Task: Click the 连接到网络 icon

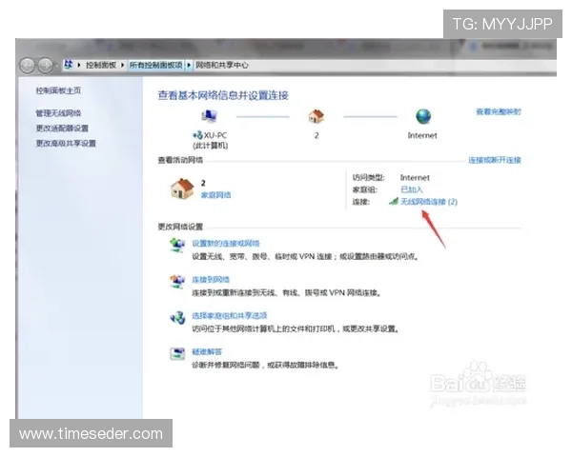Action: point(177,282)
